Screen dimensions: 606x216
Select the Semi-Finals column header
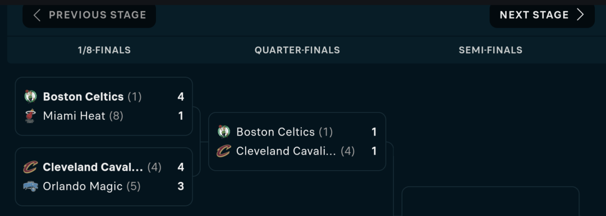pyautogui.click(x=490, y=50)
